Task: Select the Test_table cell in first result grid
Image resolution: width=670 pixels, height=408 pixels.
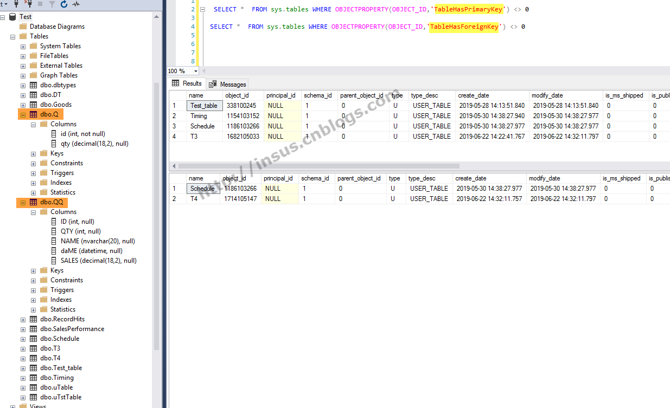Action: 204,106
